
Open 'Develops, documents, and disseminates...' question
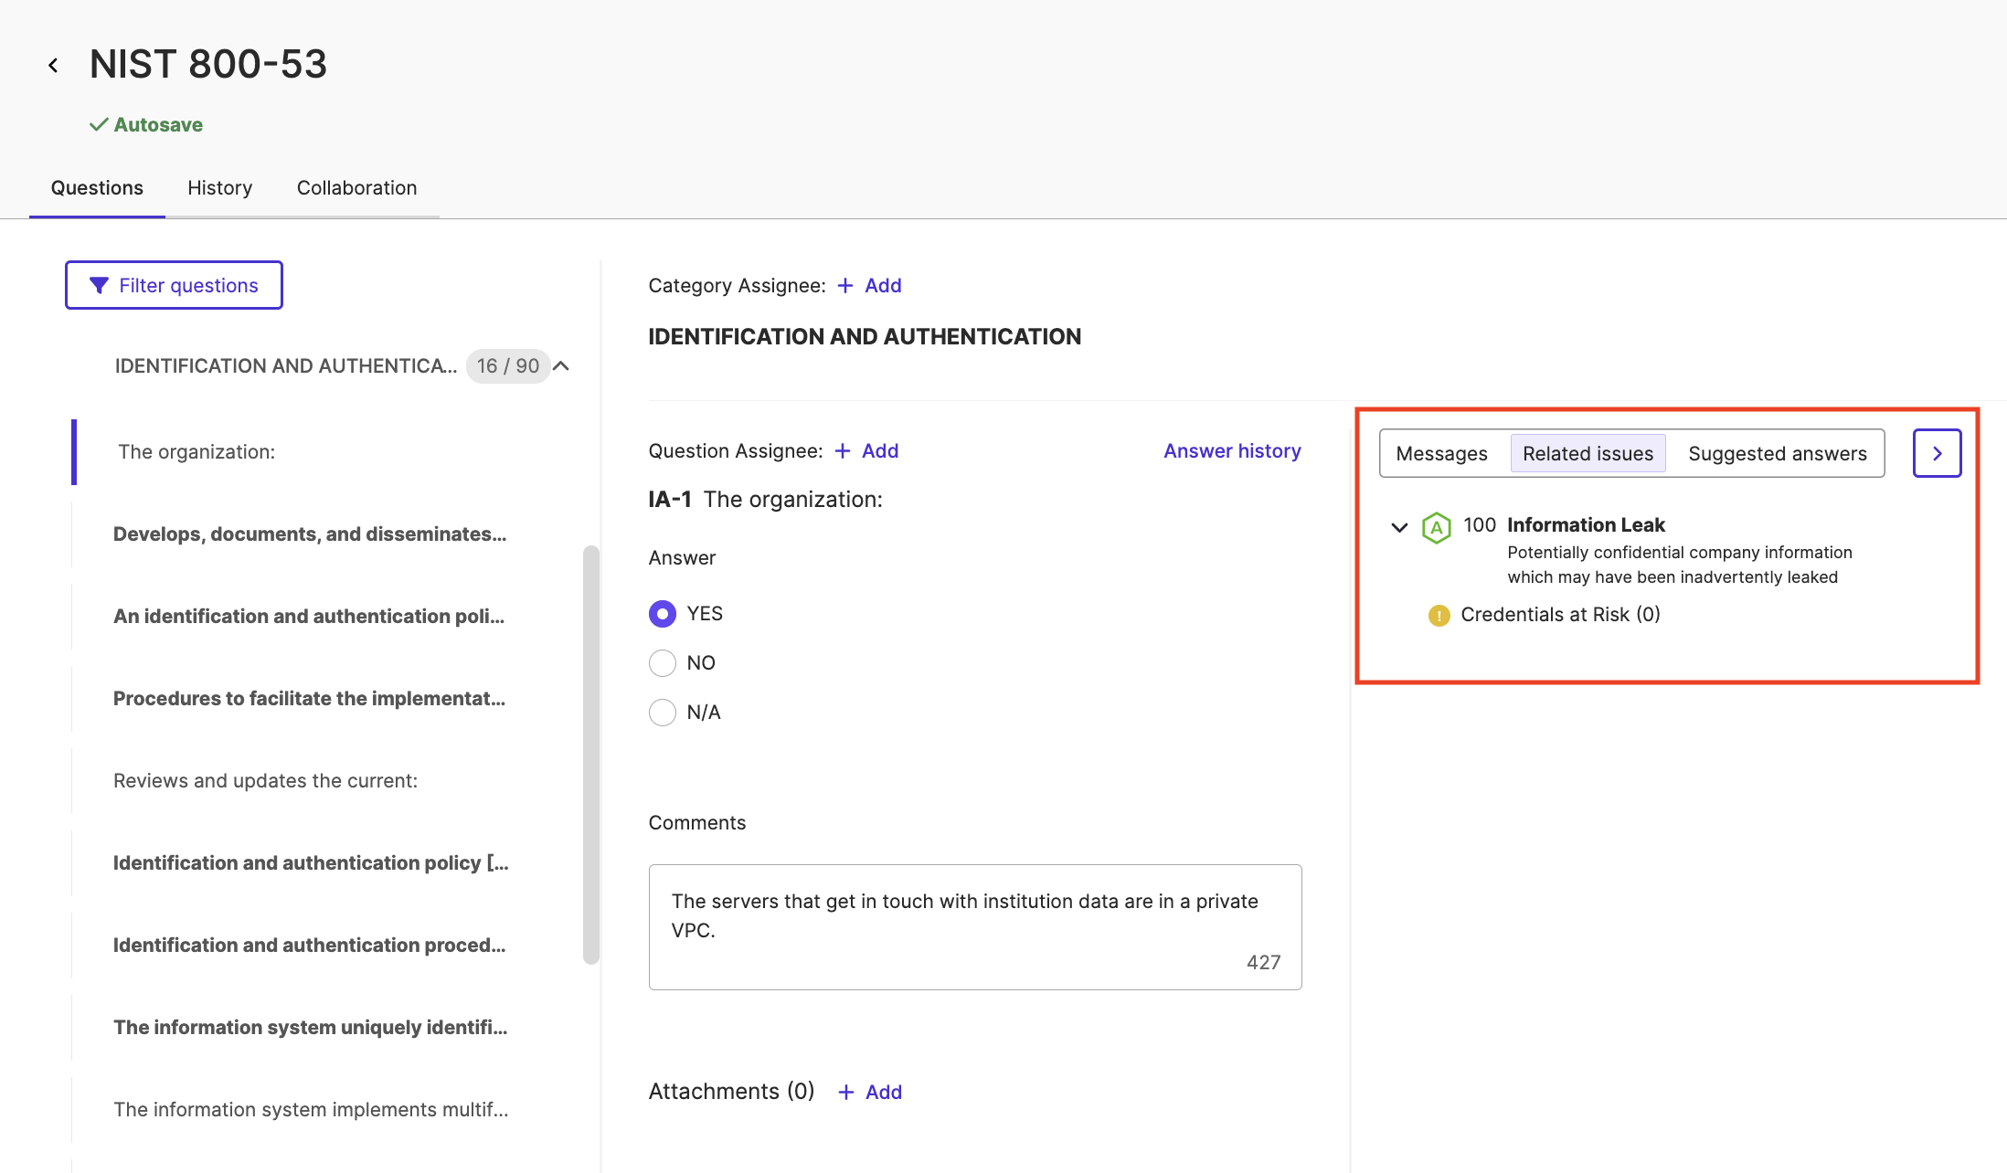[310, 534]
